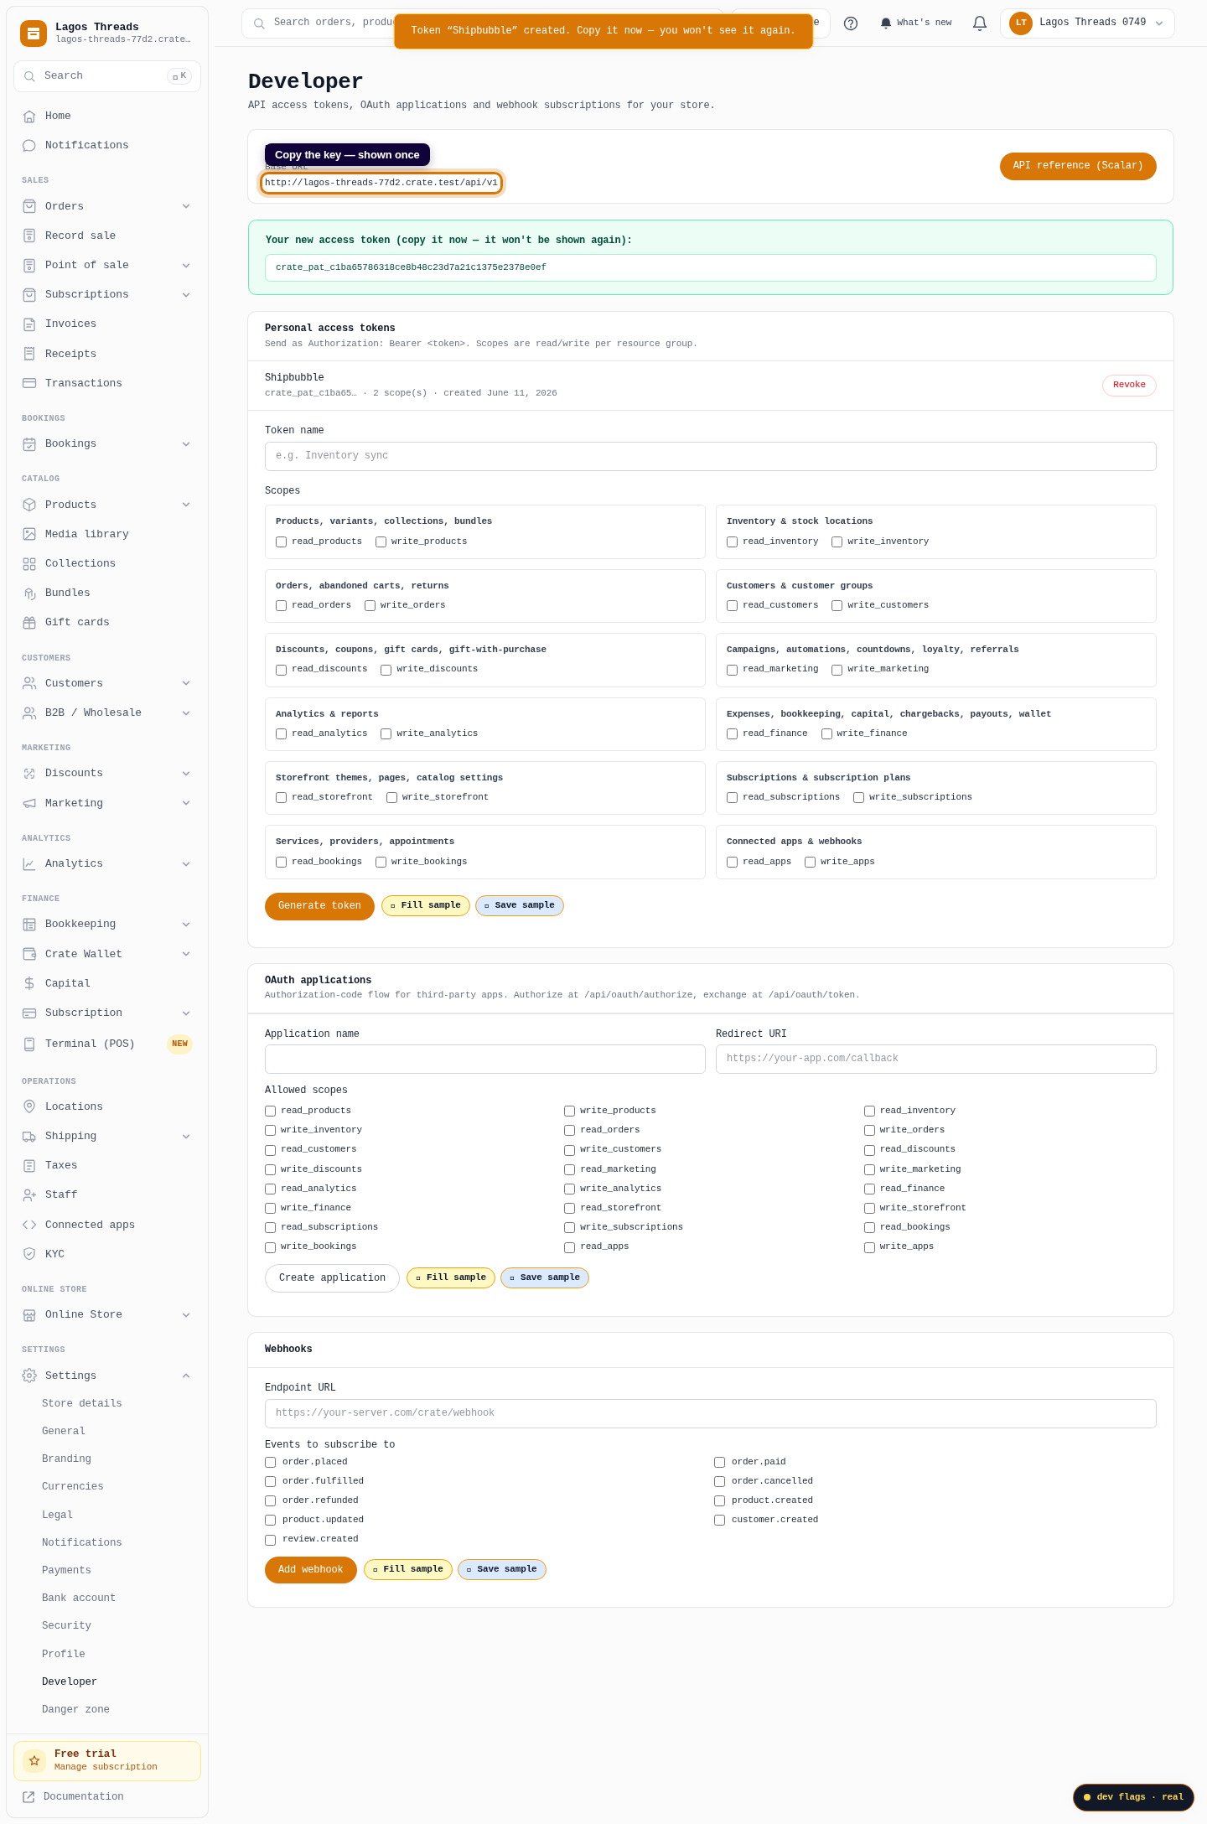This screenshot has width=1207, height=1824.
Task: Click the Gift cards icon
Action: (29, 623)
